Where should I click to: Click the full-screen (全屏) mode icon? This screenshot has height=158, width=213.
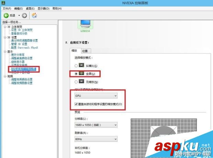(x=81, y=73)
